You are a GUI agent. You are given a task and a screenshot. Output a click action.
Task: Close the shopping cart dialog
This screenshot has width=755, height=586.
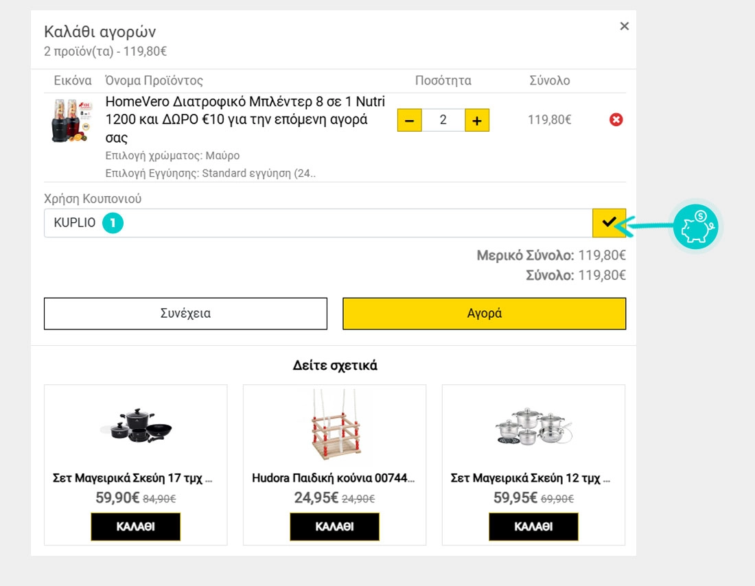pyautogui.click(x=624, y=26)
